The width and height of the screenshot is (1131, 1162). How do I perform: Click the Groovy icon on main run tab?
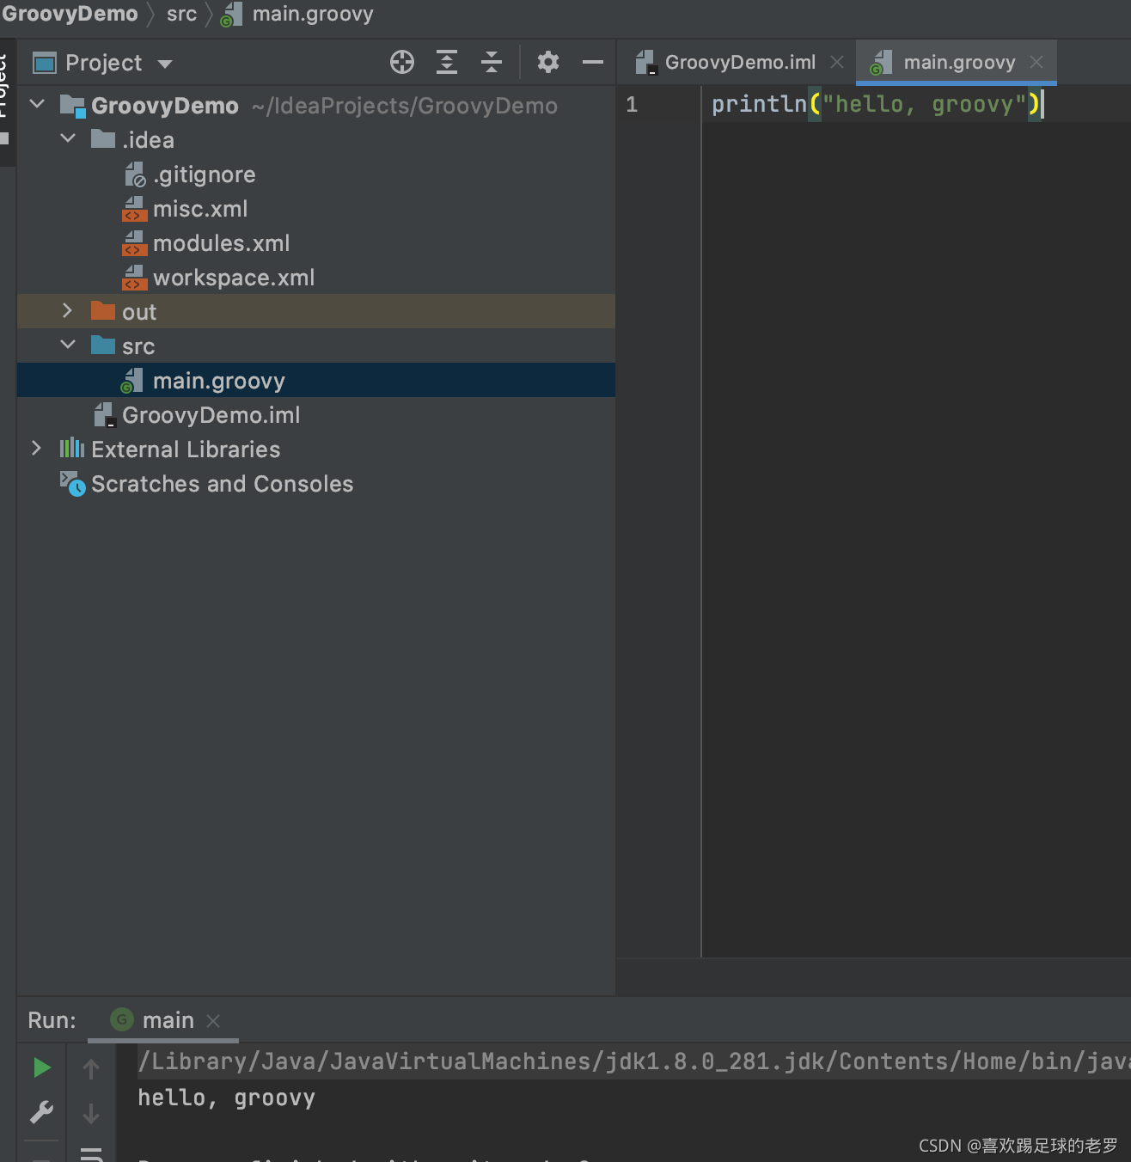click(122, 1019)
